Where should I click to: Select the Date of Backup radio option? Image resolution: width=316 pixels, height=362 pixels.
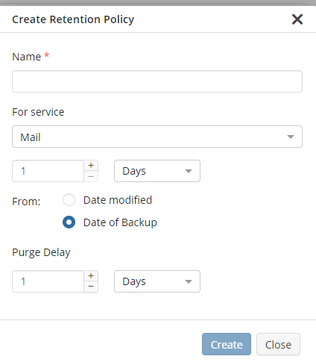click(x=69, y=222)
